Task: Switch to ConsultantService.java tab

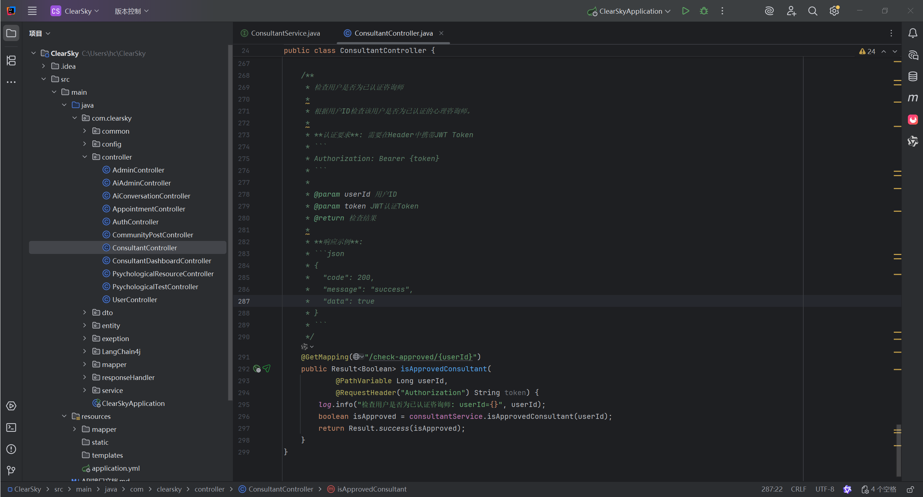Action: [x=285, y=33]
